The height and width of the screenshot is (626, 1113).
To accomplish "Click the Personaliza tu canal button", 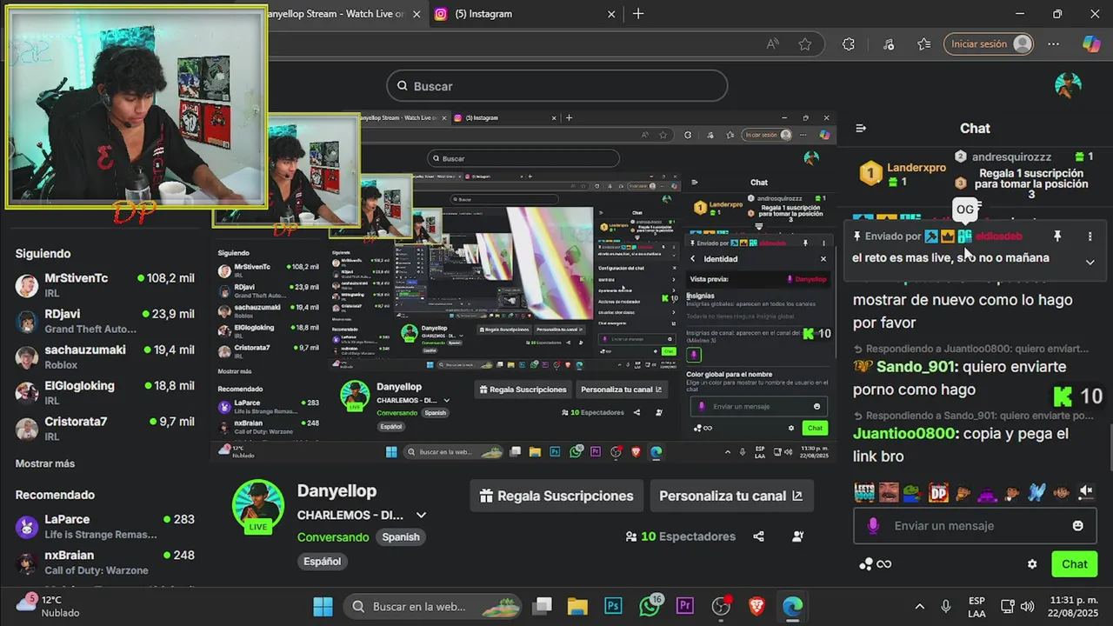I will pos(731,496).
